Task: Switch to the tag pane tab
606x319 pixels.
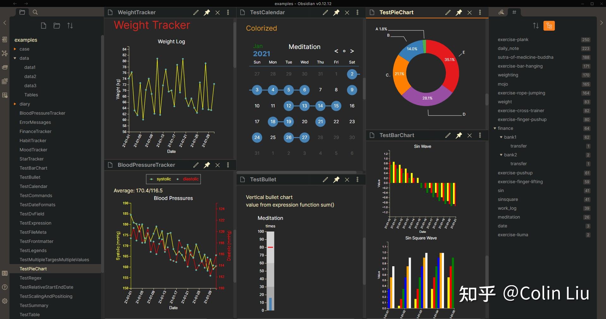Action: coord(514,12)
